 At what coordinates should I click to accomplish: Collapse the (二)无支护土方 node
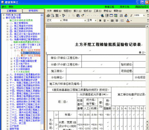point(11,48)
